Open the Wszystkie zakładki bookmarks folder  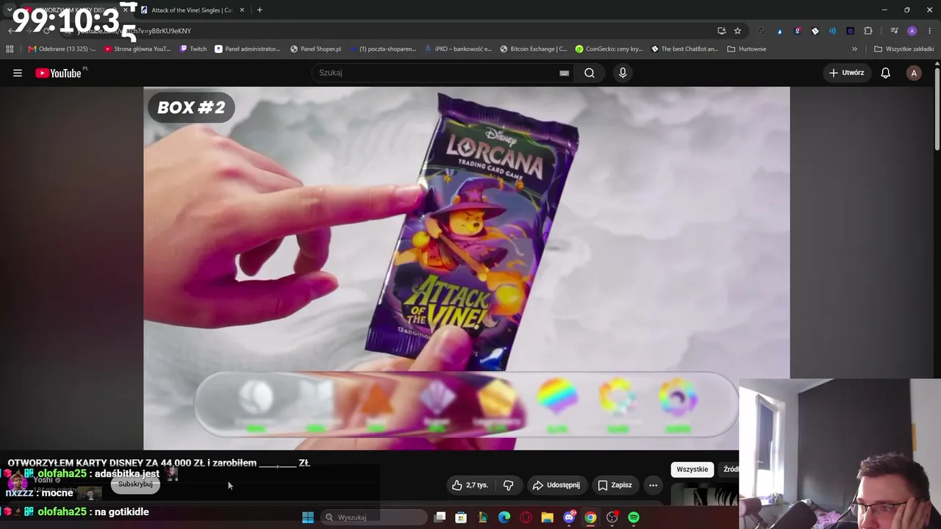point(904,49)
